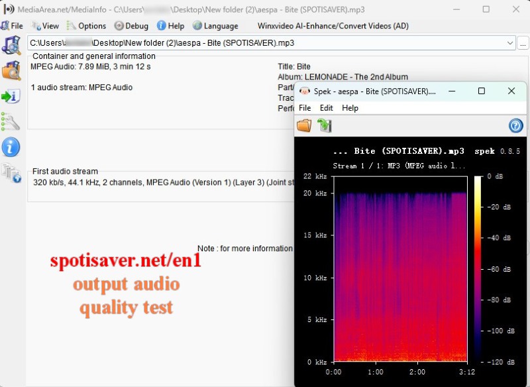This screenshot has width=530, height=387.
Task: Click the 'Note : for more information' text
Action: point(245,249)
